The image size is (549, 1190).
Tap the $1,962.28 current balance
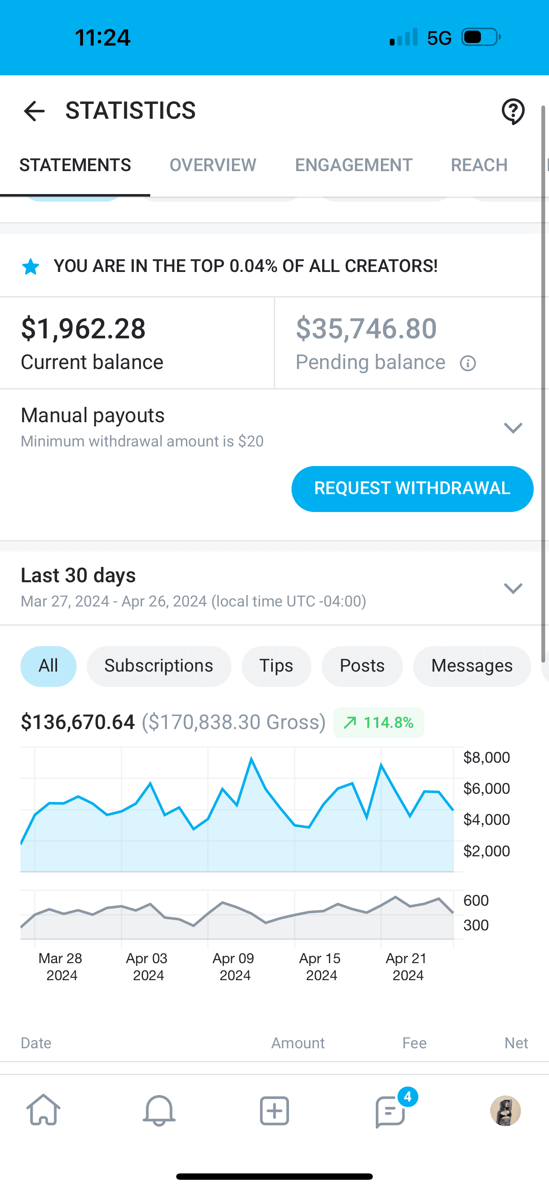[x=83, y=329]
